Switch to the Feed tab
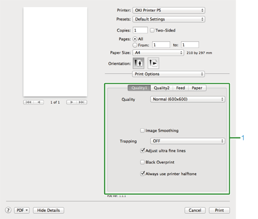258x219 pixels. pyautogui.click(x=180, y=88)
